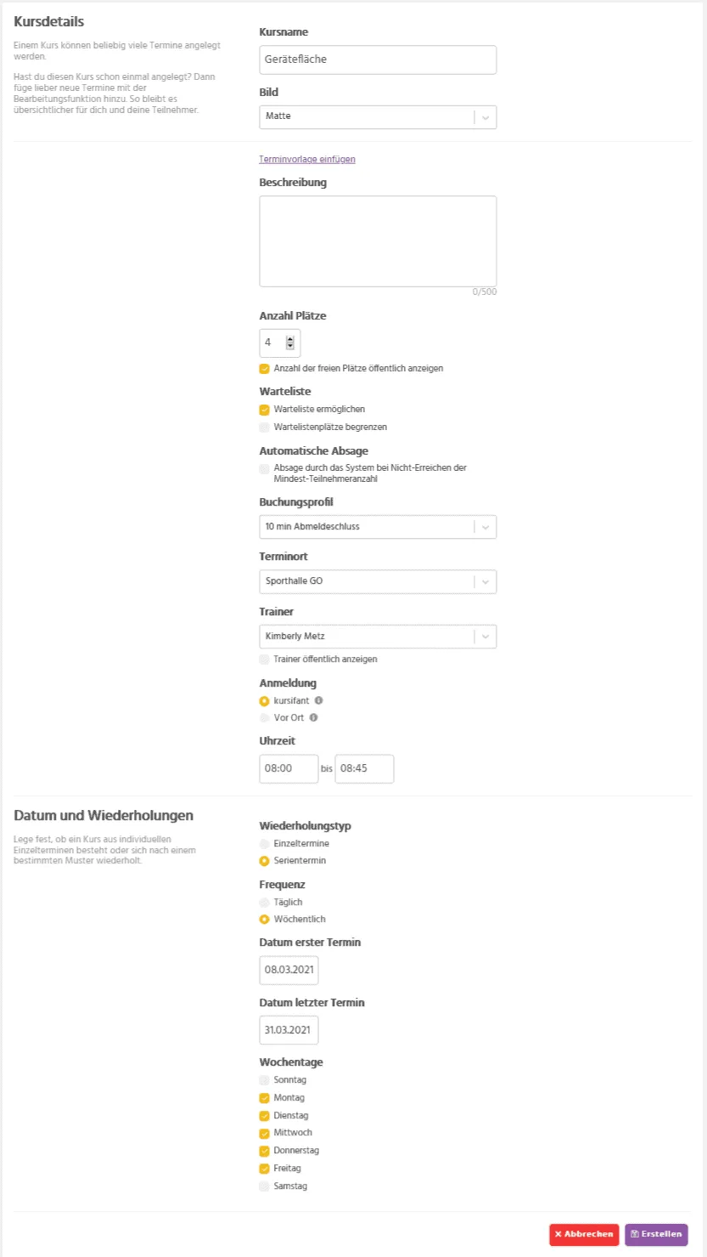The height and width of the screenshot is (1257, 707).
Task: Open the Terminort dropdown Sporthalle GO
Action: (378, 581)
